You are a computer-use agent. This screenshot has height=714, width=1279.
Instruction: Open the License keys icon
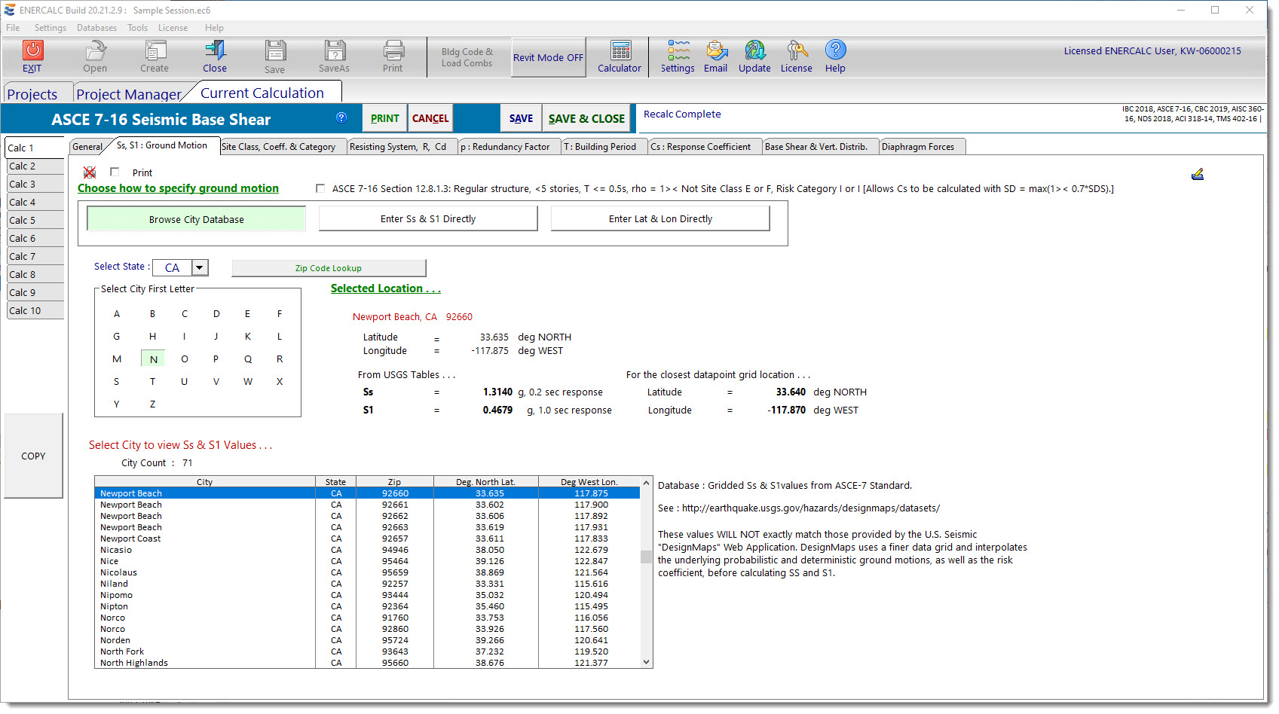796,51
